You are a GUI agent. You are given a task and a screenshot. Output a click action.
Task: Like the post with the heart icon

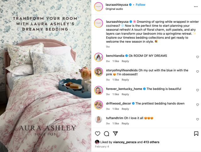pyautogui.click(x=98, y=134)
